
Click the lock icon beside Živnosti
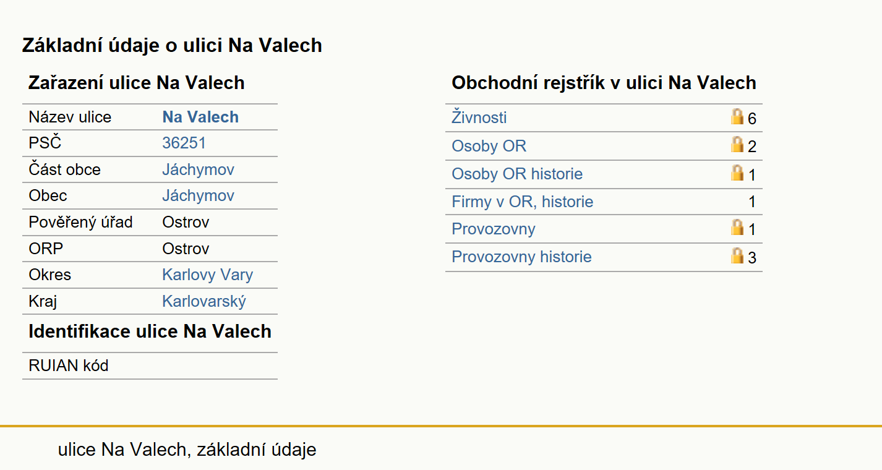pos(737,116)
